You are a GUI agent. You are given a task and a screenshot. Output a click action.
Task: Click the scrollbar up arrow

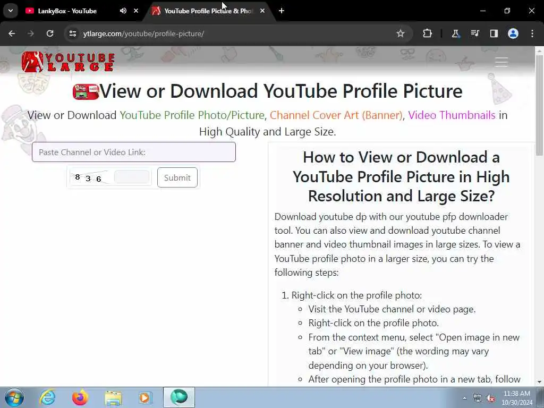click(x=539, y=50)
